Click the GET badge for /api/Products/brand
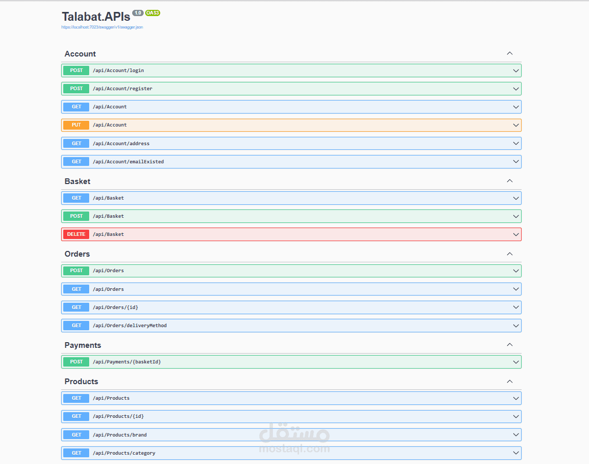Image resolution: width=589 pixels, height=464 pixels. tap(76, 434)
